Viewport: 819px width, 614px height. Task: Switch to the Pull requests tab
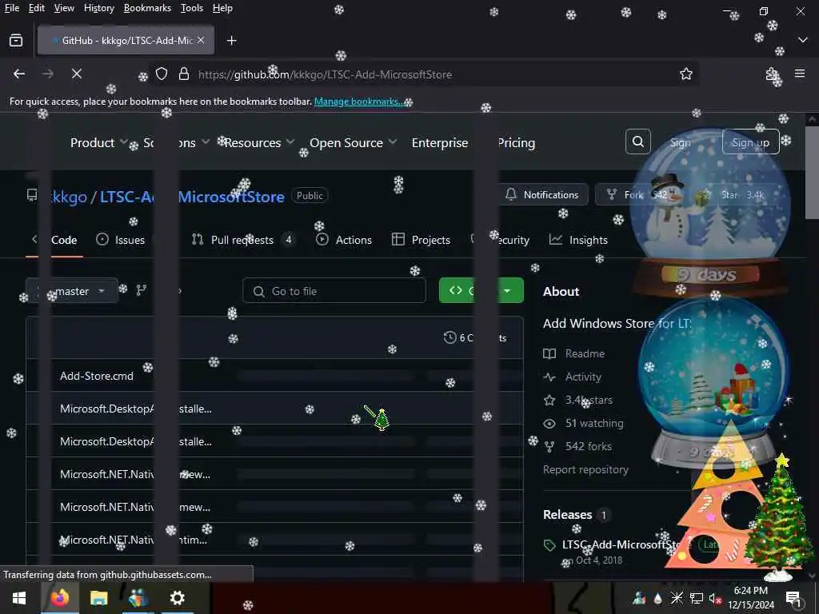pyautogui.click(x=242, y=240)
